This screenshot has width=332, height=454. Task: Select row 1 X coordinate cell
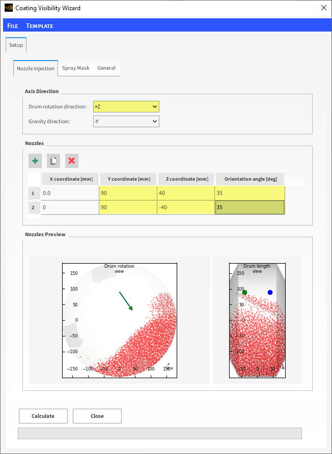pyautogui.click(x=70, y=193)
